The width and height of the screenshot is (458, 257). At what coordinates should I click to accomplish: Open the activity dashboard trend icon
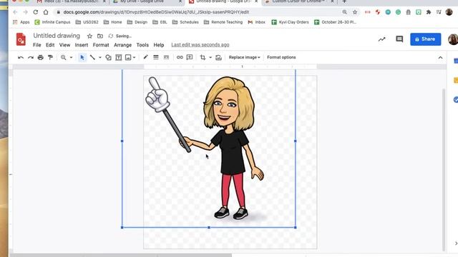pyautogui.click(x=381, y=39)
